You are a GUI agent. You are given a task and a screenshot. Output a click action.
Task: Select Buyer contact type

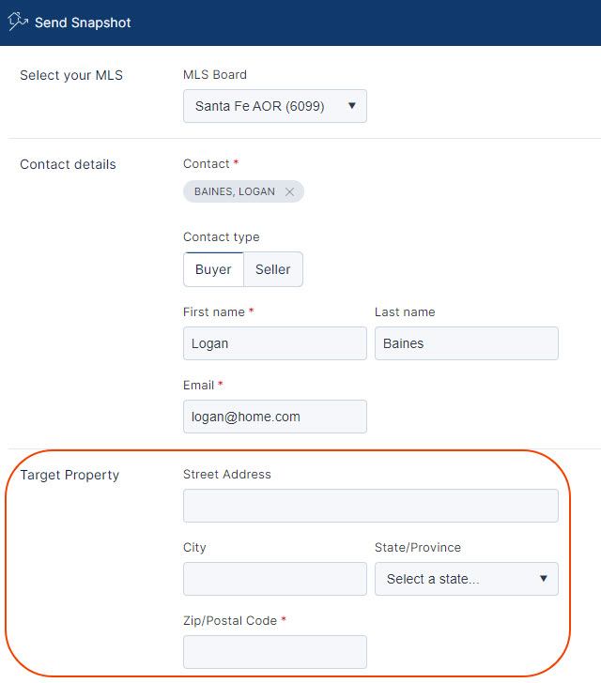(x=213, y=269)
